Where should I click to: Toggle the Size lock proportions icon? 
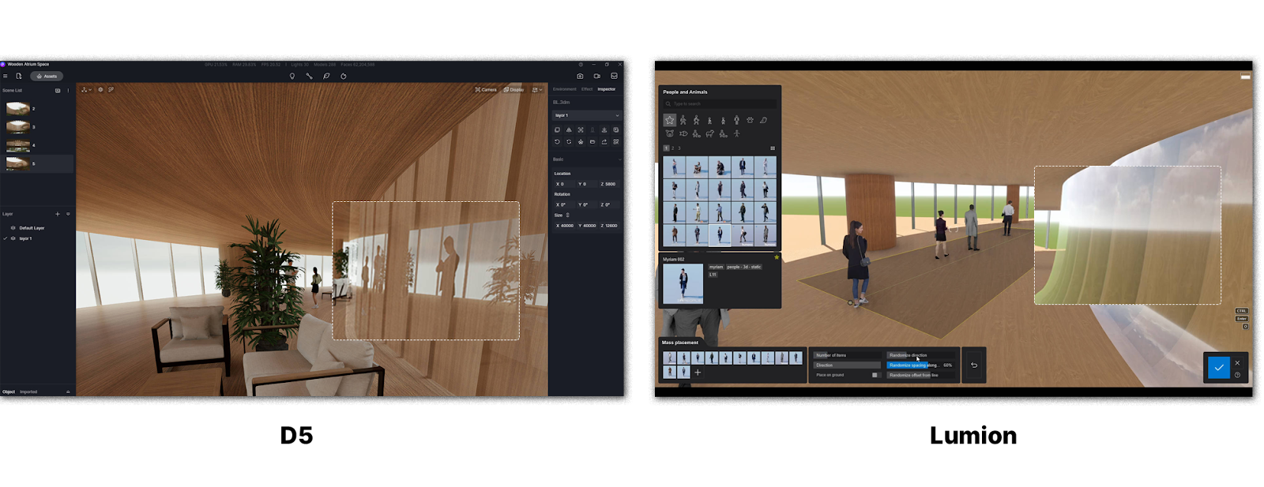point(567,215)
